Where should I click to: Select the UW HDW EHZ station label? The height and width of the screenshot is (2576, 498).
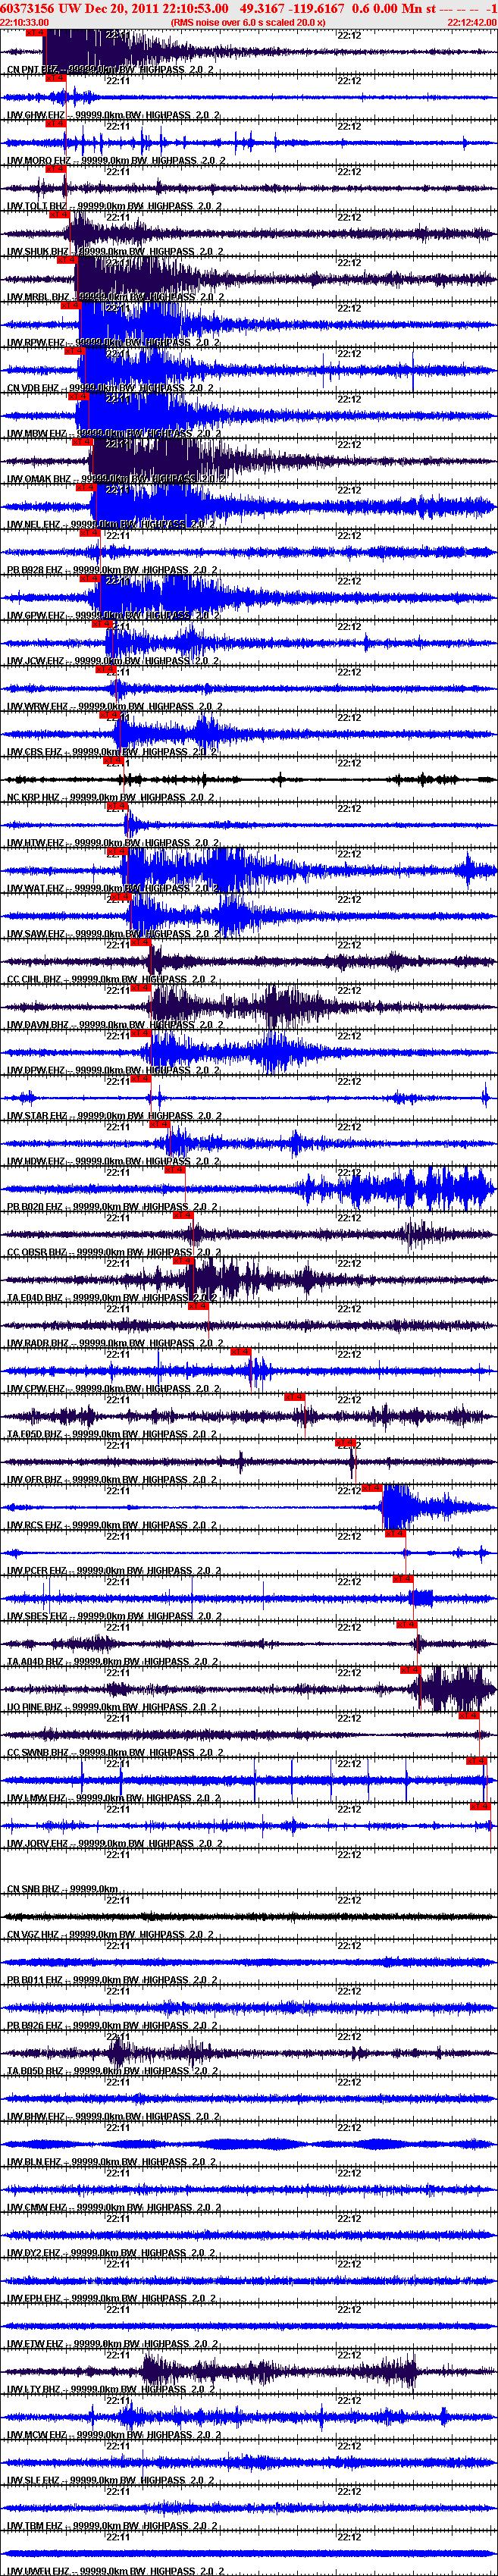point(36,1162)
